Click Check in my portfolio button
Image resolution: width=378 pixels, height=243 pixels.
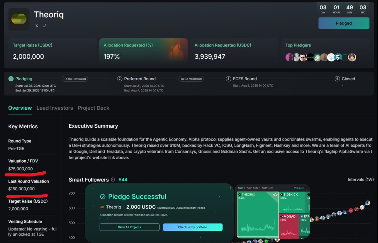192,227
